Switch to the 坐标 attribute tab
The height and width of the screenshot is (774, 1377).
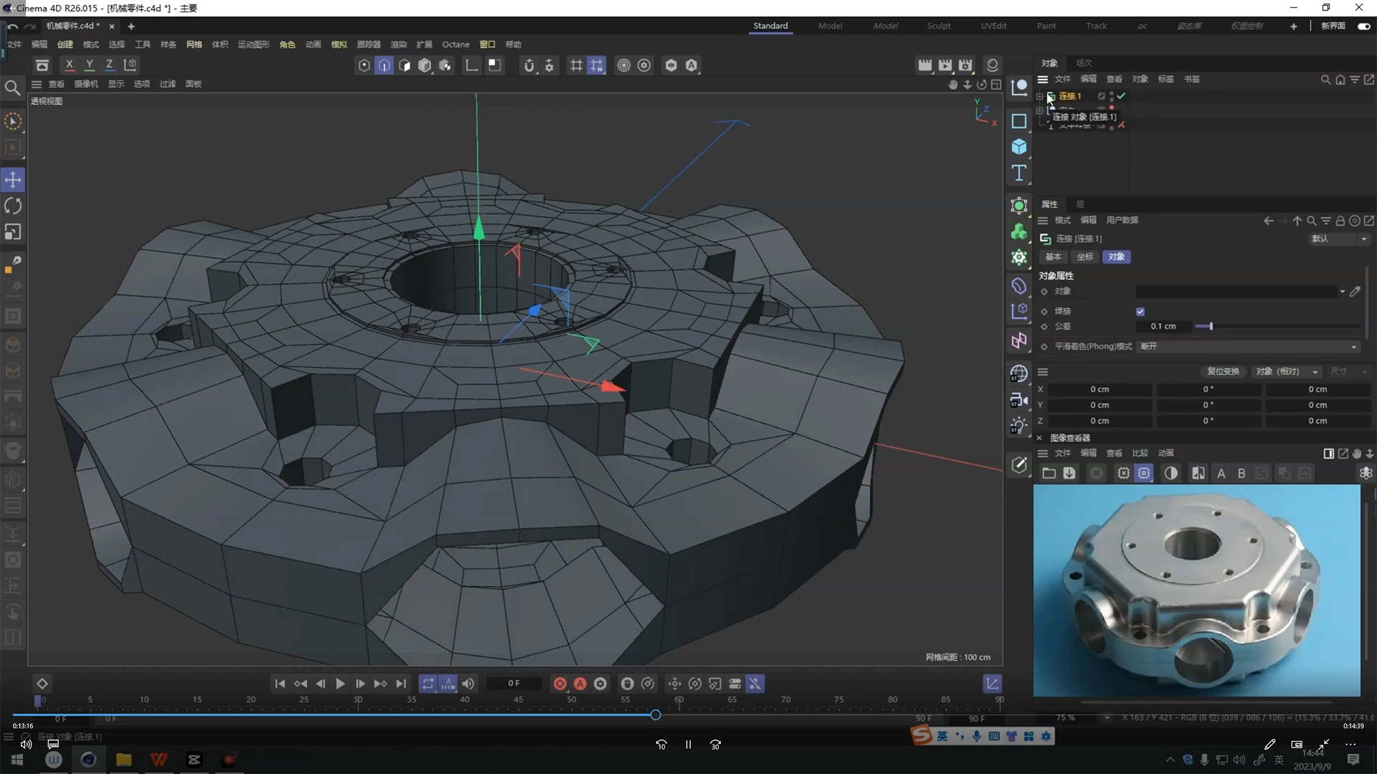pyautogui.click(x=1084, y=257)
